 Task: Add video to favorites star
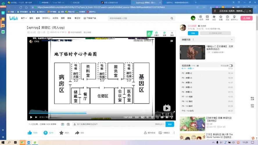click(x=61, y=133)
